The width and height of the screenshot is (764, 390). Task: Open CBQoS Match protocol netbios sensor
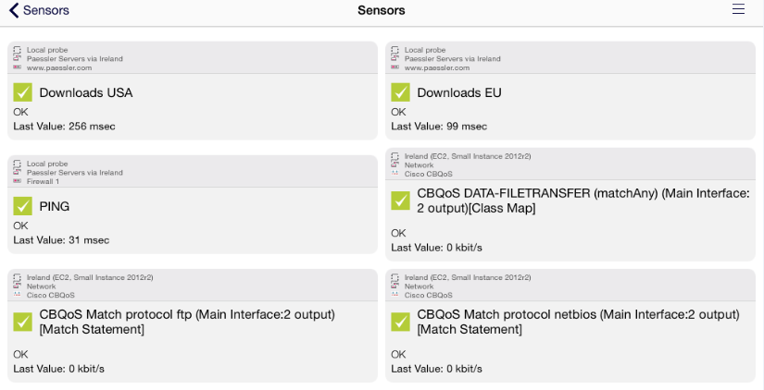pyautogui.click(x=579, y=322)
